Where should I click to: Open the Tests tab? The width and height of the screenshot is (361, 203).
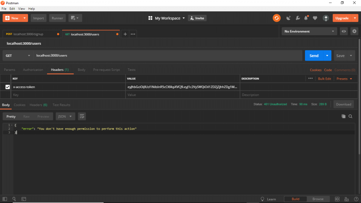click(131, 69)
